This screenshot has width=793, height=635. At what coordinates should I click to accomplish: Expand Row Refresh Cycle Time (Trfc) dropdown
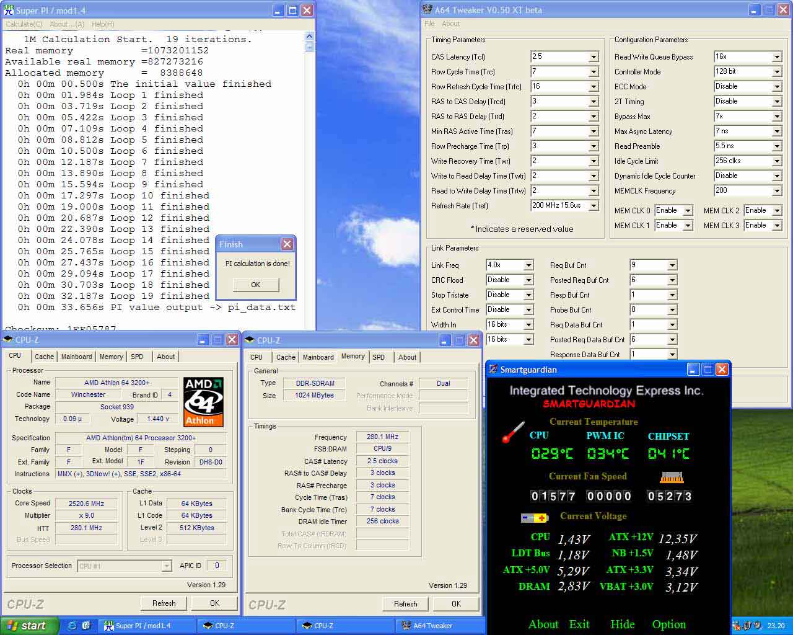[593, 86]
